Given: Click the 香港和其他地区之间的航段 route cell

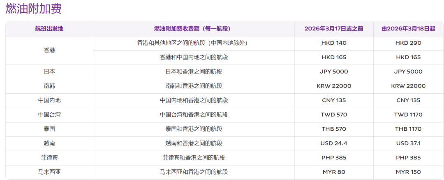Looking at the screenshot, I should click(x=194, y=43).
